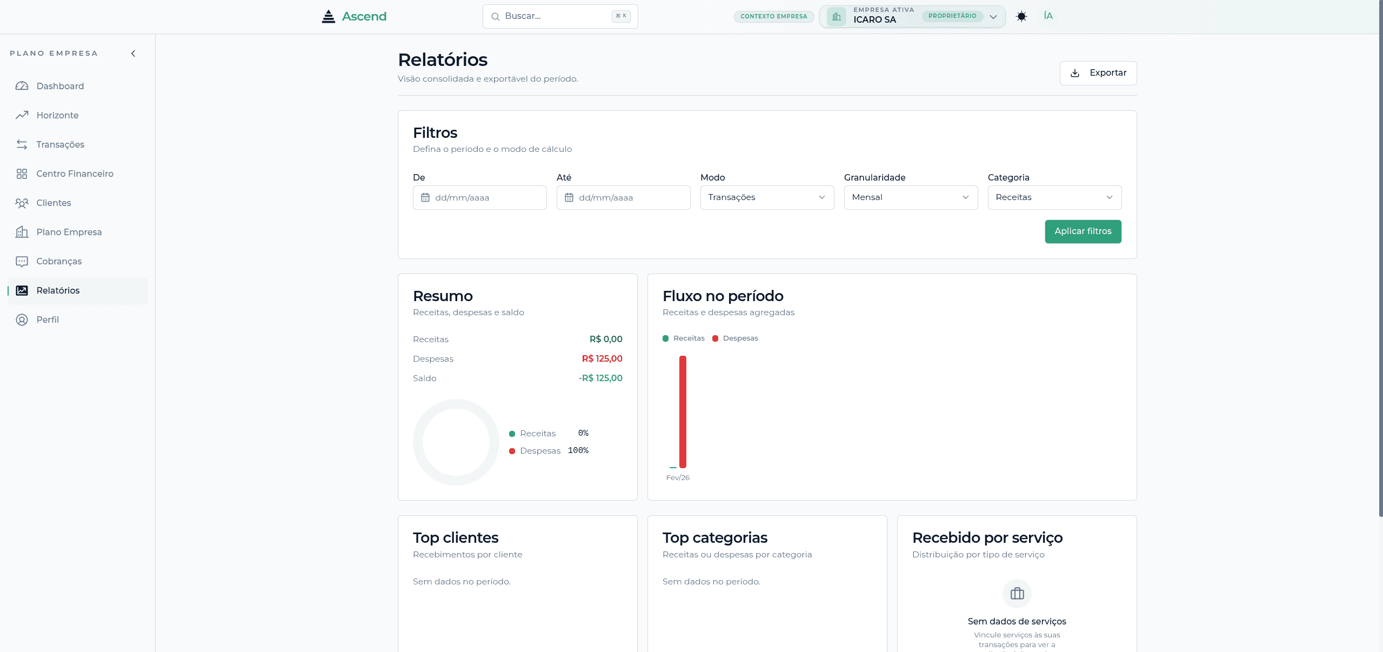The height and width of the screenshot is (652, 1383).
Task: Expand the Categoria Receitas dropdown
Action: coord(1054,197)
